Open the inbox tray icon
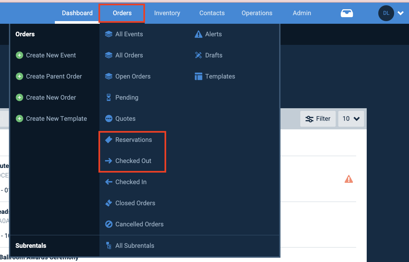The height and width of the screenshot is (262, 409). click(x=347, y=13)
